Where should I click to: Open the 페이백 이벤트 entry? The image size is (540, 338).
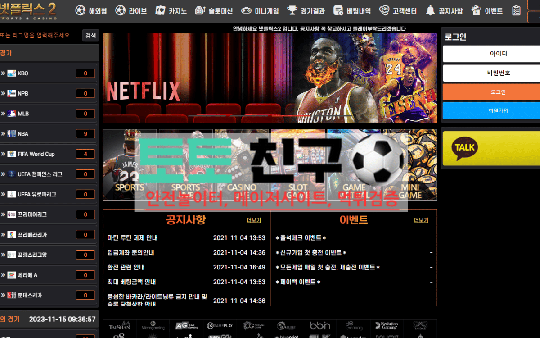tap(298, 282)
